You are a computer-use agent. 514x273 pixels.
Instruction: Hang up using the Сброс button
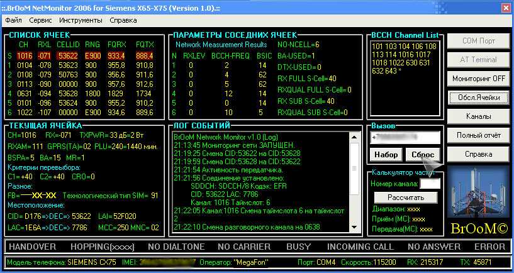coord(423,155)
